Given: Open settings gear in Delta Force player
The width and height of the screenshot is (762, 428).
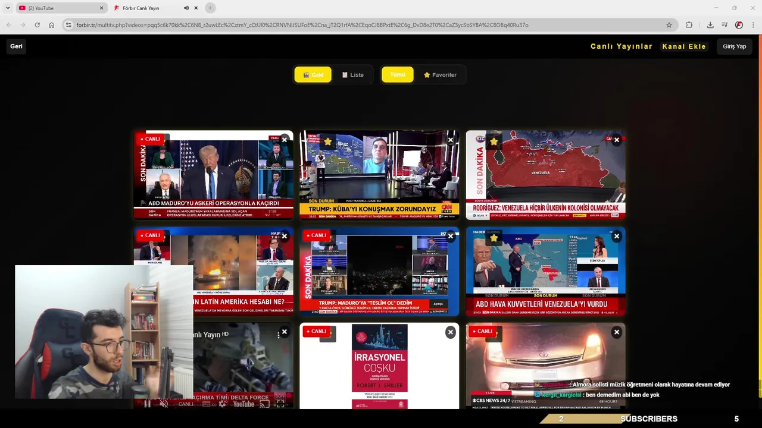Looking at the screenshot, I should pos(222,404).
